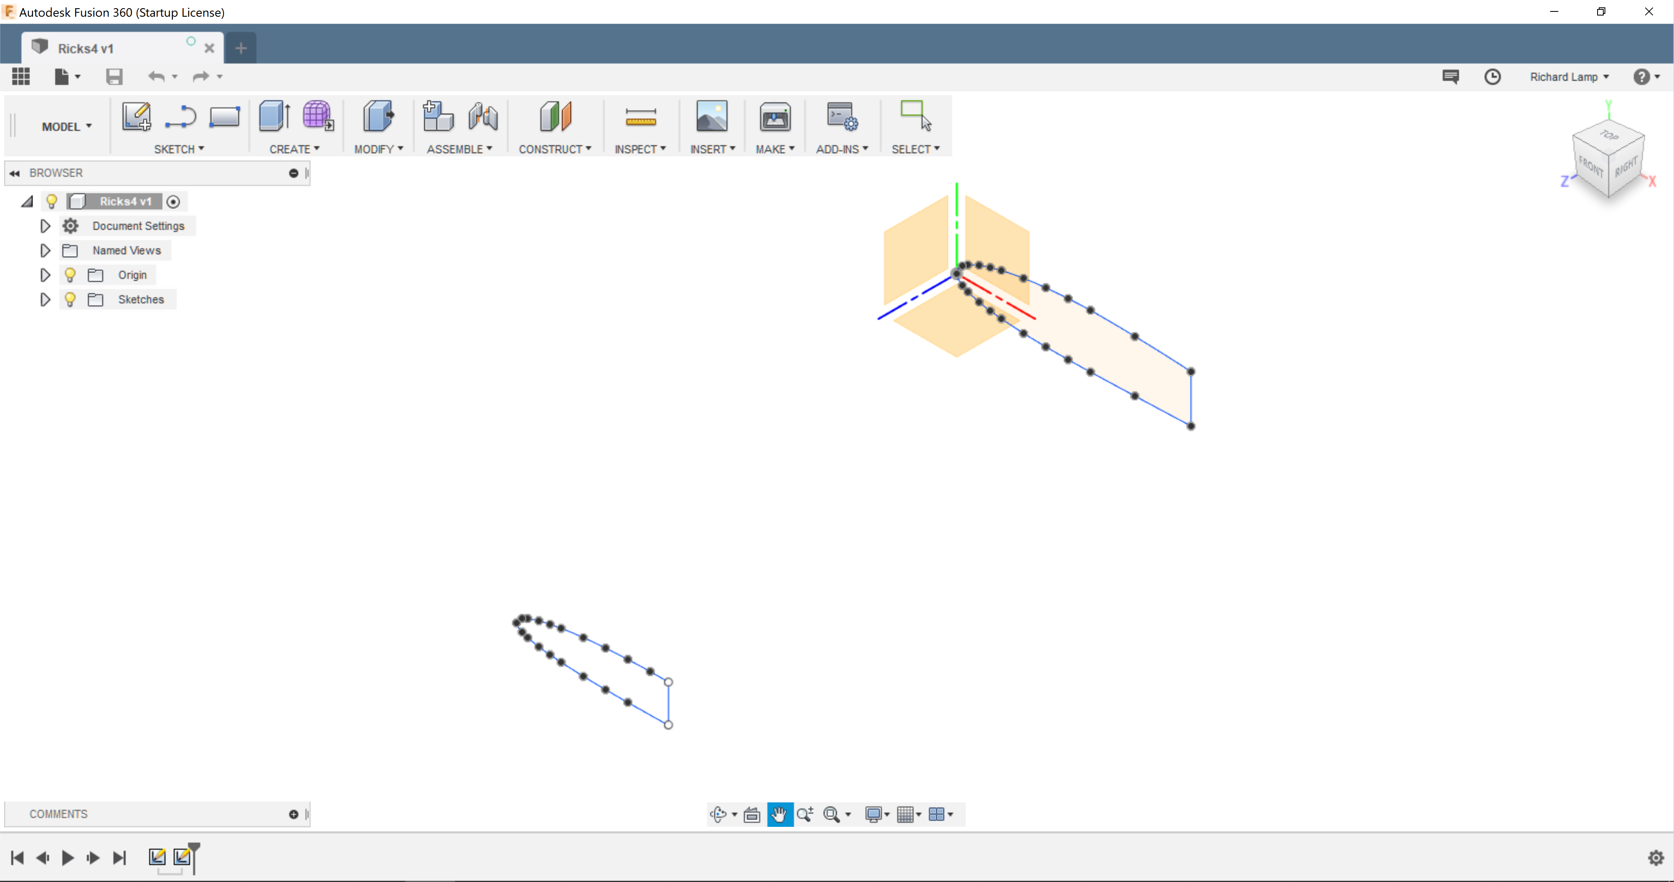
Task: Pick the Rectangle sketch tool
Action: click(225, 118)
